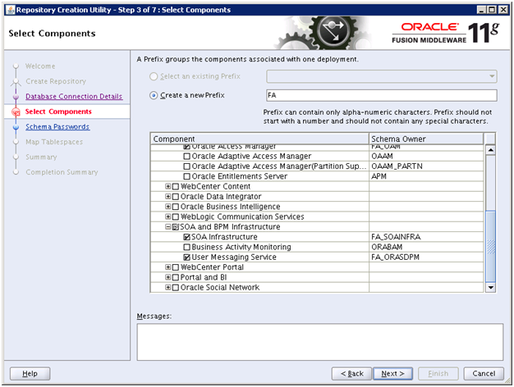Screen dimensions: 514x387
Task: Go back with the Back button
Action: [351, 374]
